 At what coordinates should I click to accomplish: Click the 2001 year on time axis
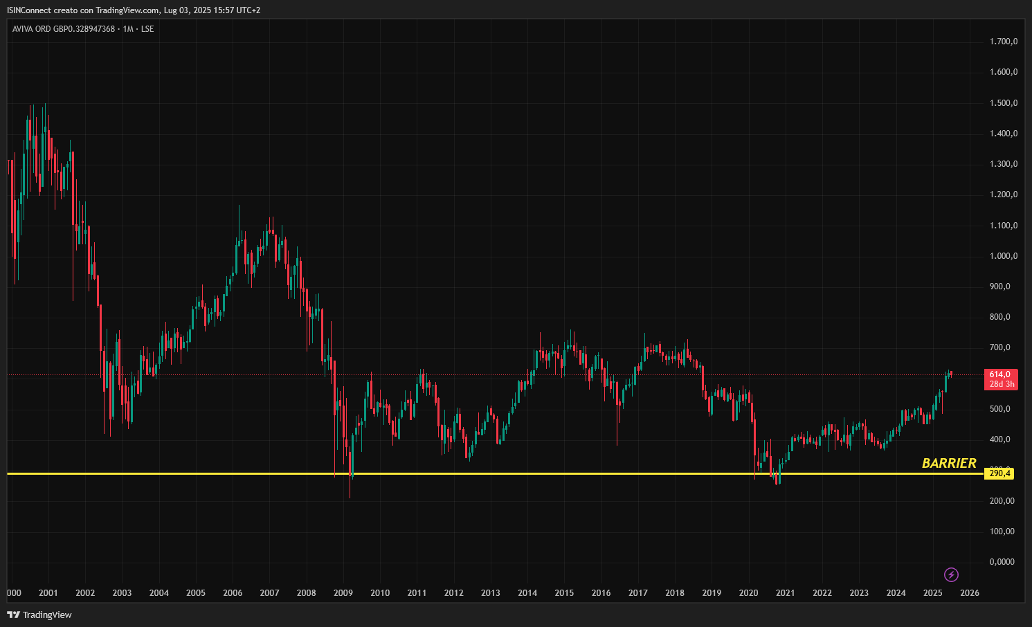(48, 593)
